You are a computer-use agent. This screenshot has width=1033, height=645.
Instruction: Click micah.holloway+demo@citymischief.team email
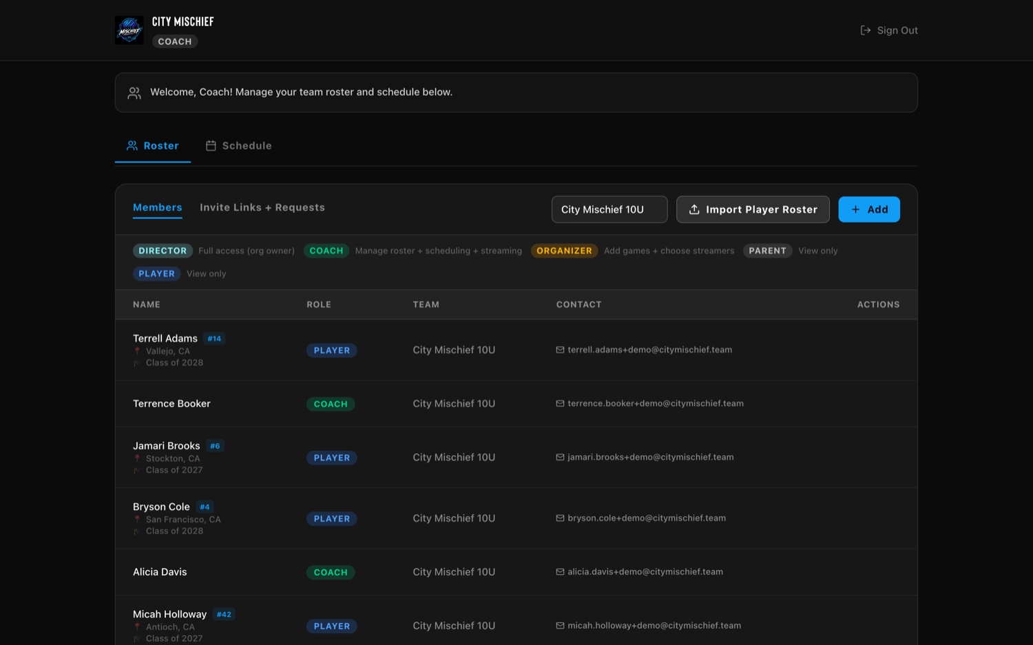[654, 626]
